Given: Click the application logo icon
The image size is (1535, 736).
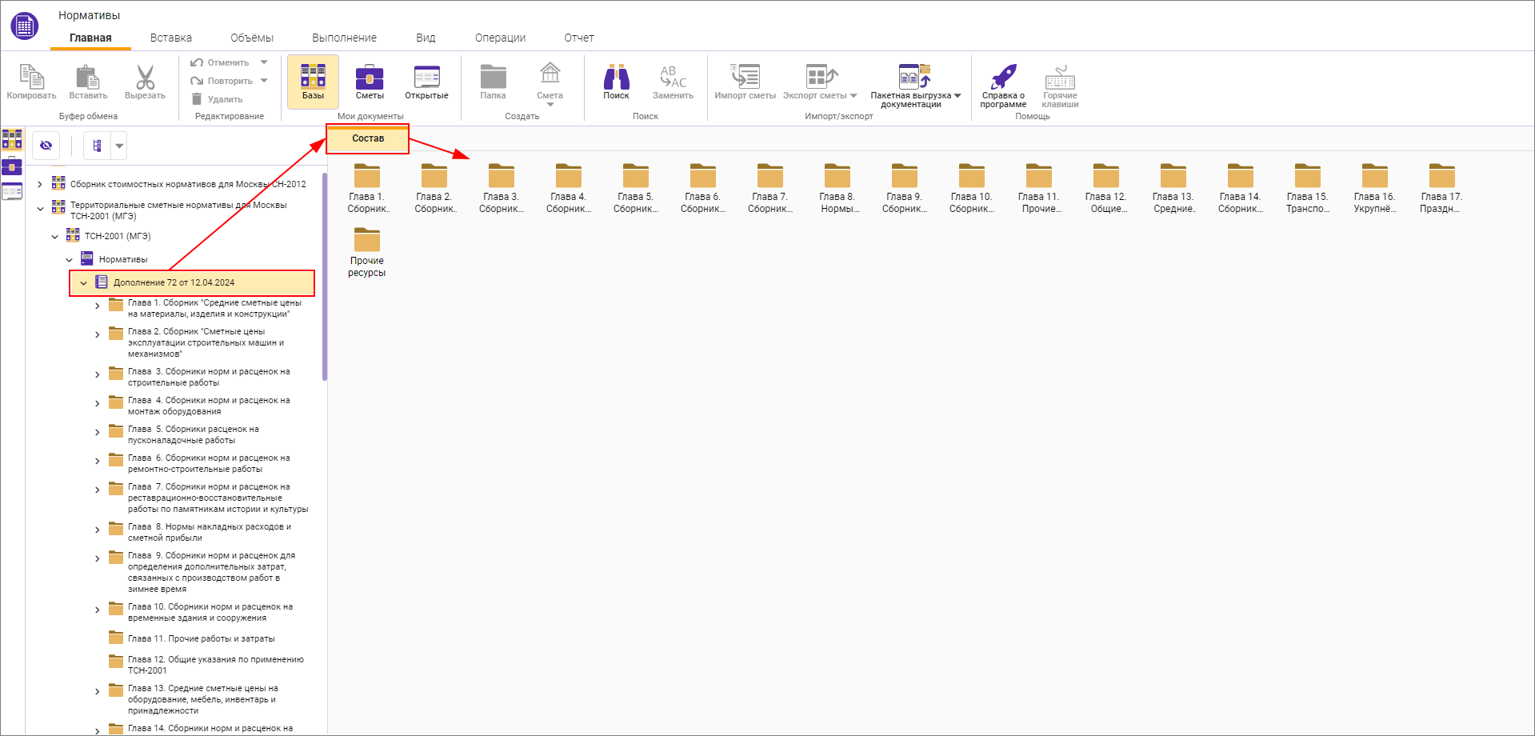Looking at the screenshot, I should point(24,26).
